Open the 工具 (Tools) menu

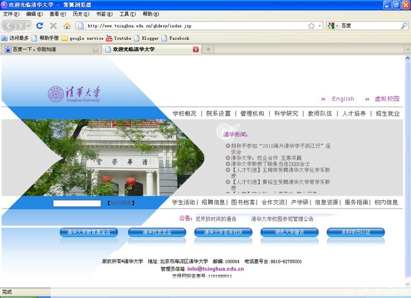click(127, 14)
